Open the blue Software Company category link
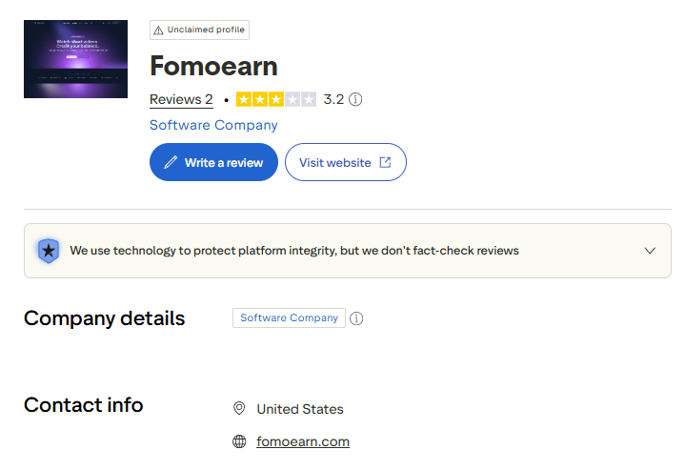Image resolution: width=685 pixels, height=470 pixels. pos(213,125)
